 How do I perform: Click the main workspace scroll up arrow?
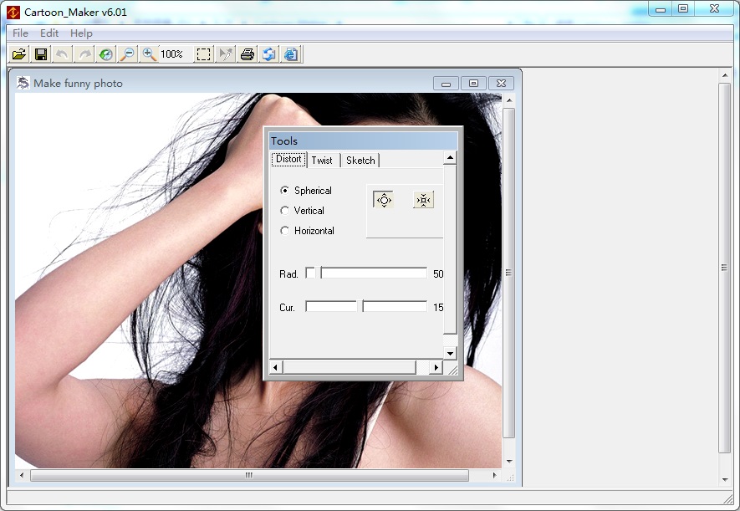tap(725, 75)
